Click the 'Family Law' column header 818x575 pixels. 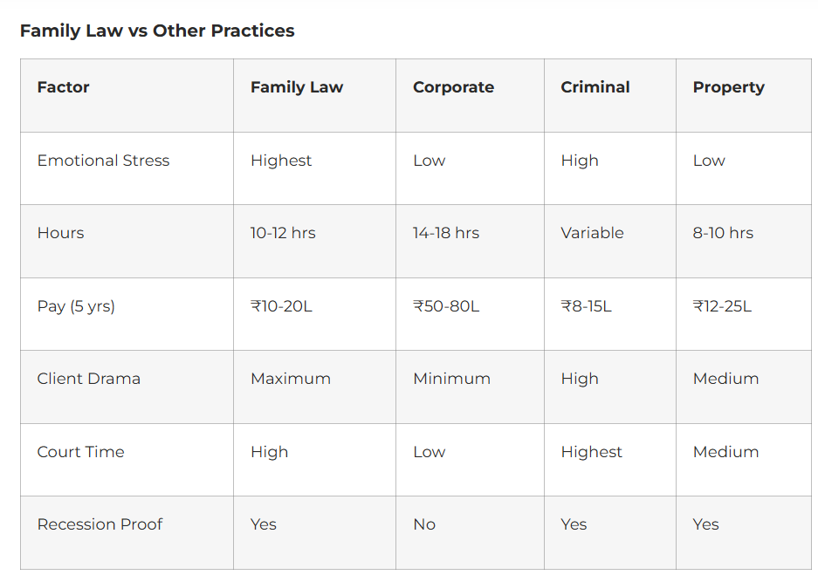pyautogui.click(x=297, y=87)
